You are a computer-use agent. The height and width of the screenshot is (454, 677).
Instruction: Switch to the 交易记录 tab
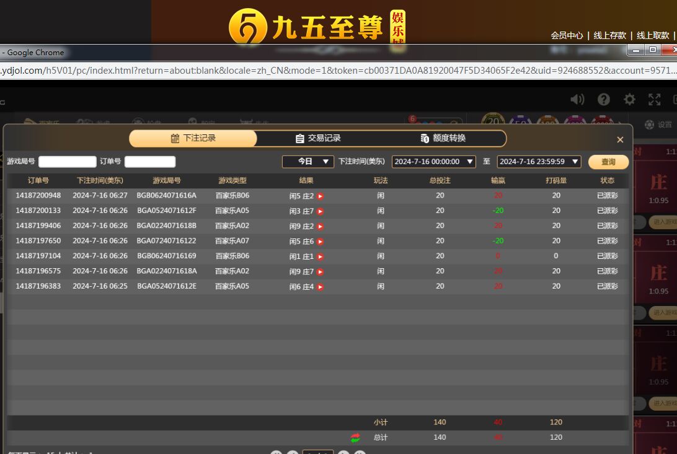318,138
